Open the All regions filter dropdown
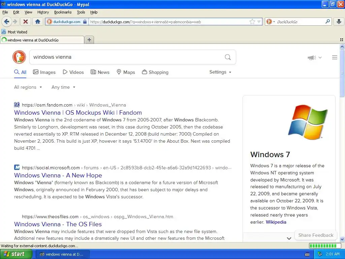The width and height of the screenshot is (345, 259). click(x=28, y=87)
